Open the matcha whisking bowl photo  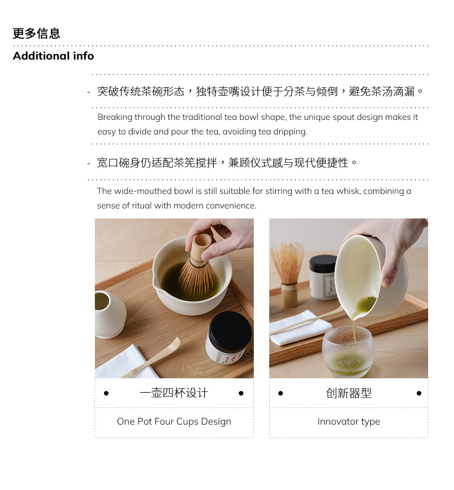tap(174, 298)
